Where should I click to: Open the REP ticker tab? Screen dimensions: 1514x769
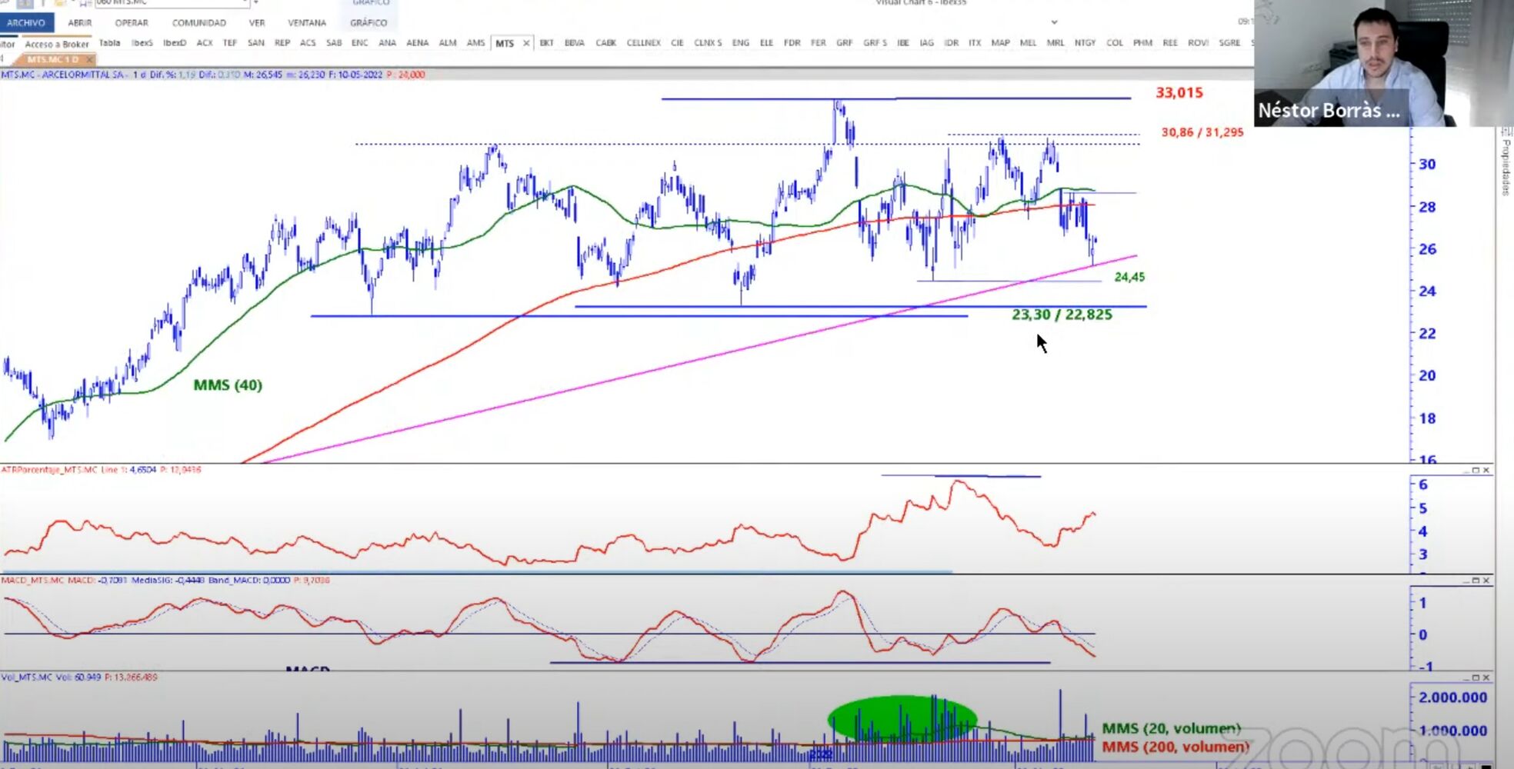point(282,43)
